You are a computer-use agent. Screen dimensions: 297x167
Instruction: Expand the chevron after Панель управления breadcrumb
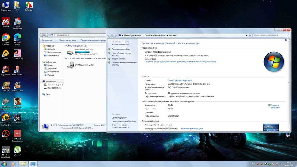[143, 36]
